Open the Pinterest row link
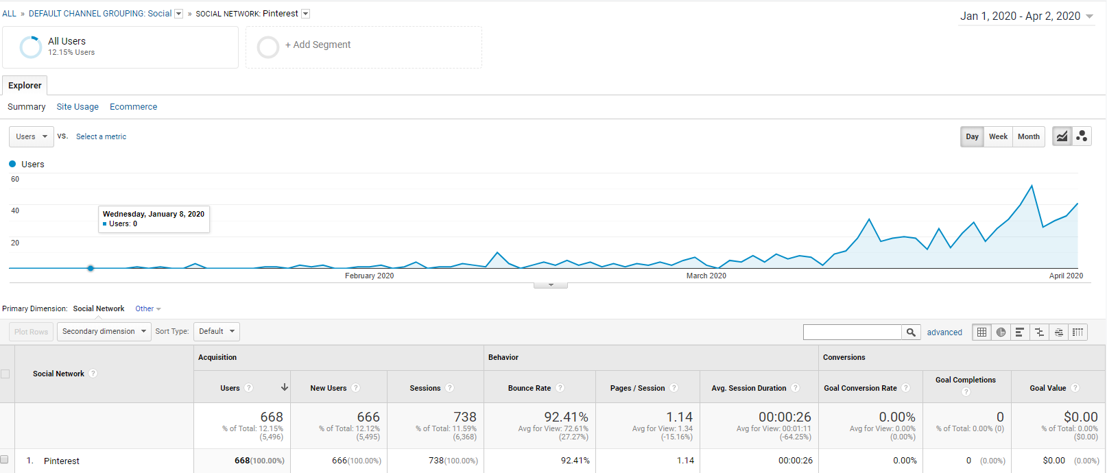This screenshot has width=1107, height=473. coord(62,461)
